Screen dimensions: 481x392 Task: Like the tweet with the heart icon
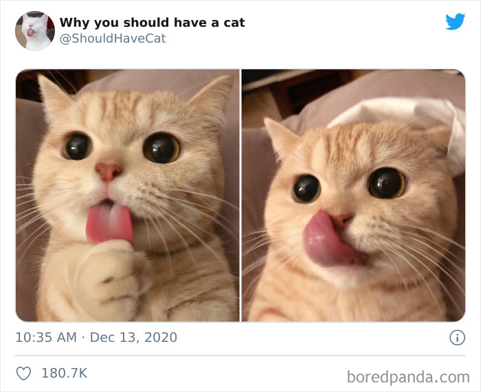(23, 373)
